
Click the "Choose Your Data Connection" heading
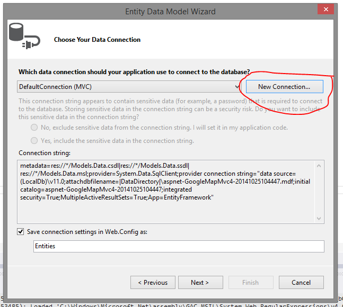pyautogui.click(x=97, y=40)
